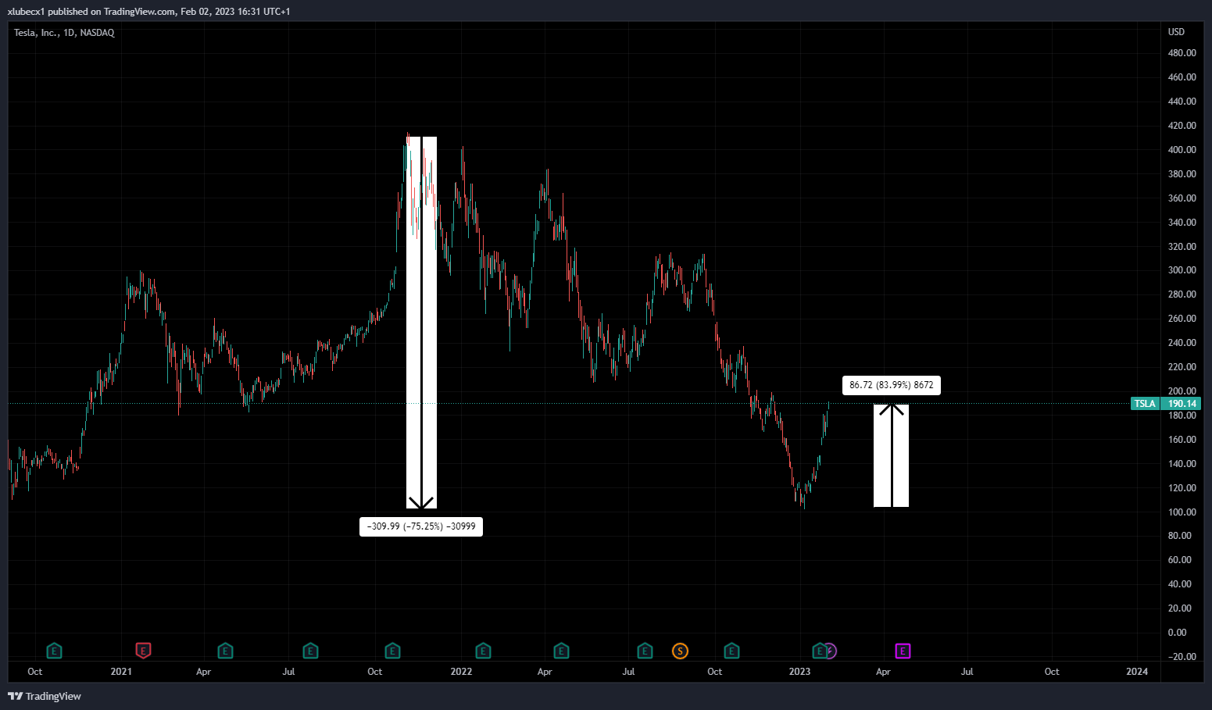This screenshot has width=1212, height=710.
Task: Click the xlubecx1 published on TradingView.com header
Action: pos(148,12)
